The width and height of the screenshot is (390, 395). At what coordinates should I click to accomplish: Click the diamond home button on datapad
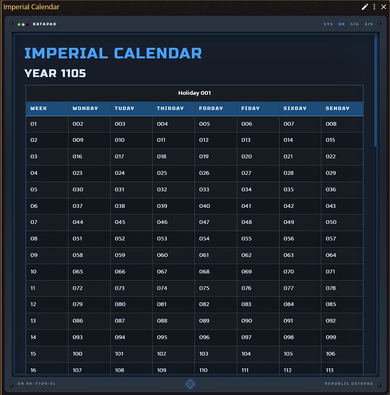190,384
